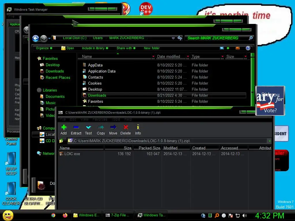
Task: Open the COCK CLEANER desktop icon
Action: 11,194
